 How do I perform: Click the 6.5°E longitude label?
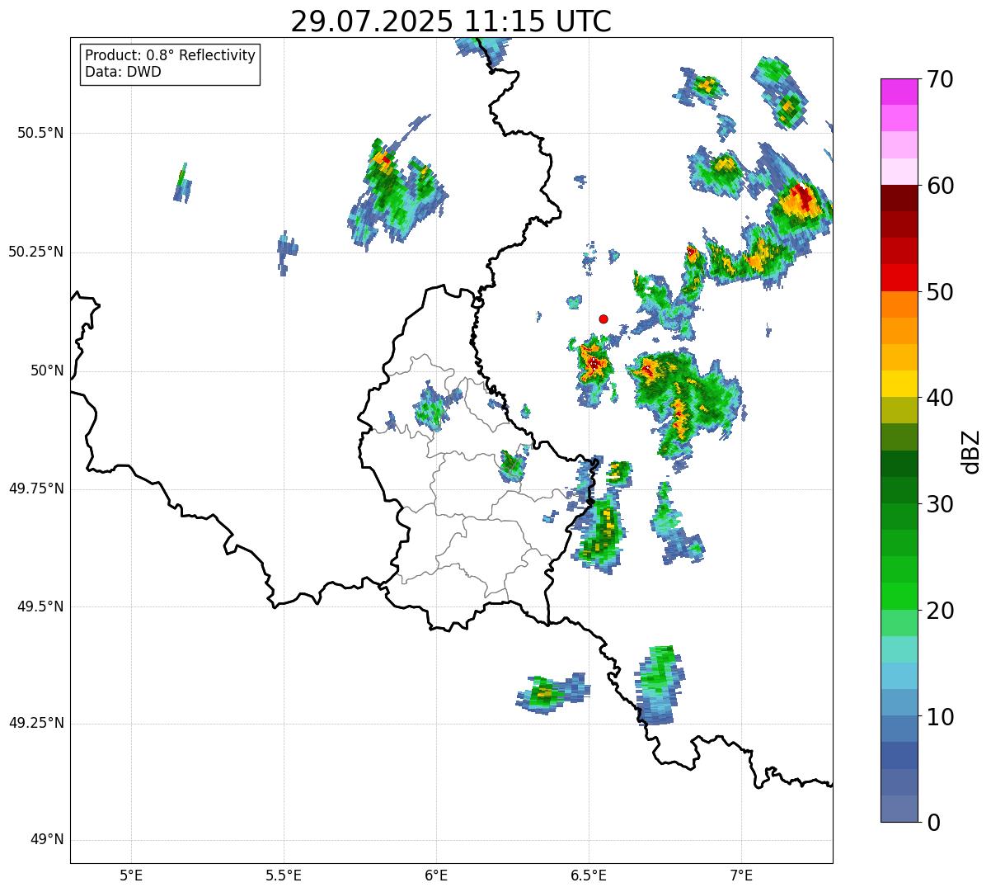(589, 875)
